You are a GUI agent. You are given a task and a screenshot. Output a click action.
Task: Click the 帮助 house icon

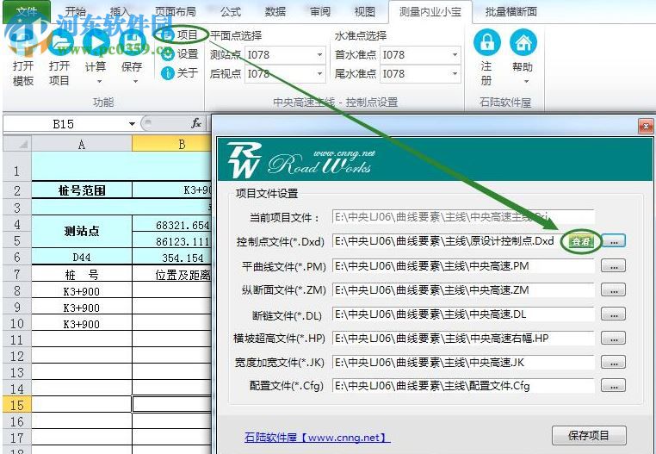(x=523, y=42)
